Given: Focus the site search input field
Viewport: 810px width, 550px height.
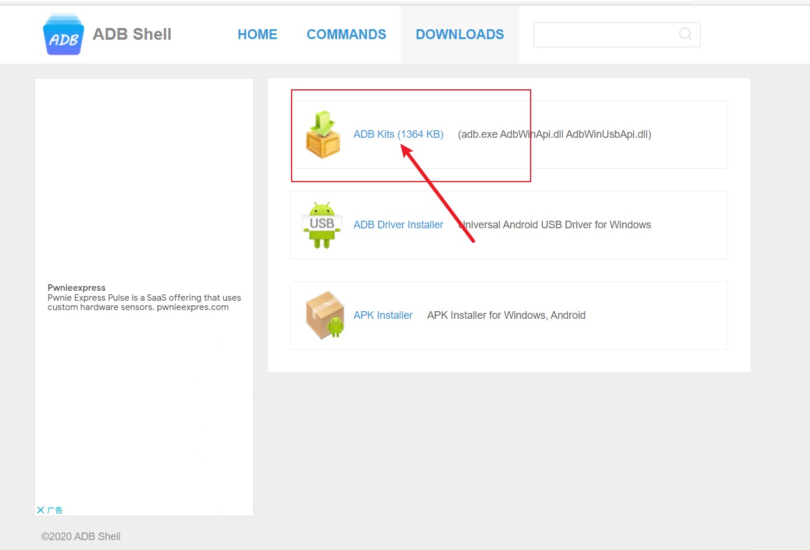Looking at the screenshot, I should click(x=617, y=34).
